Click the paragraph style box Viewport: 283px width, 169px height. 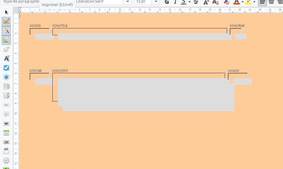coord(20,2)
